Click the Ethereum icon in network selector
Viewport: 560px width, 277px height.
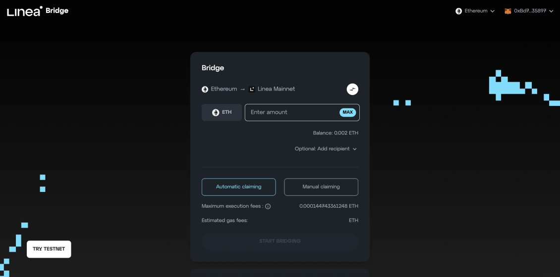(x=458, y=11)
